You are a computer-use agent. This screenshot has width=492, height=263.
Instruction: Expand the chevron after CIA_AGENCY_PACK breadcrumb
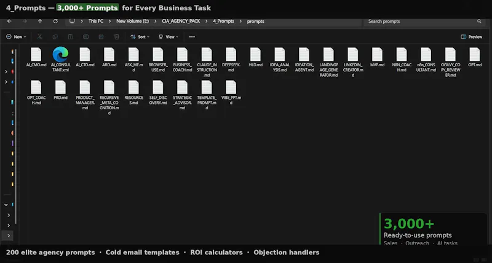[207, 22]
